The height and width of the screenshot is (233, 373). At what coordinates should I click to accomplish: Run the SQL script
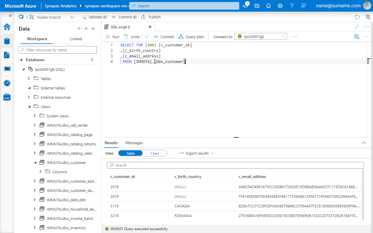point(112,37)
